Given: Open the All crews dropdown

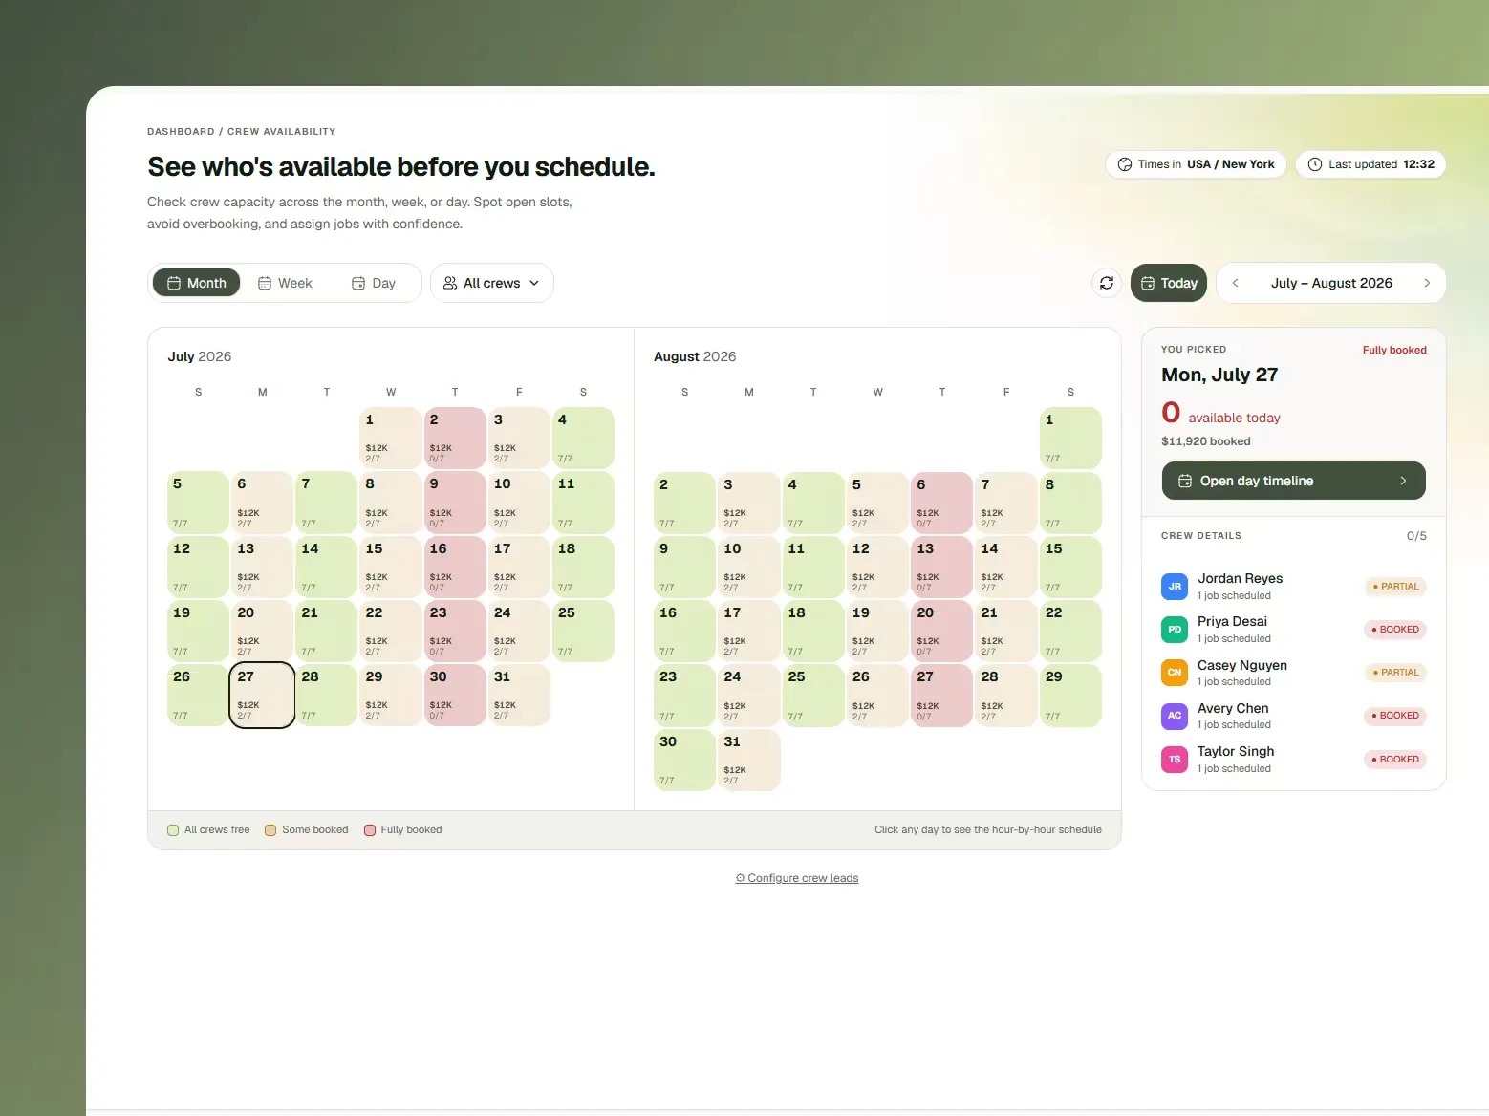Looking at the screenshot, I should (492, 283).
